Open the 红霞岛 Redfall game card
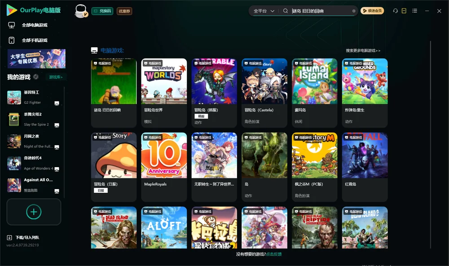 pos(365,167)
